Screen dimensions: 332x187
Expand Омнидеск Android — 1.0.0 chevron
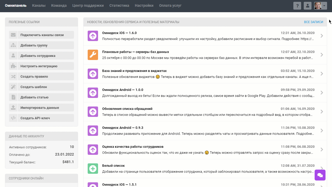pos(322,93)
